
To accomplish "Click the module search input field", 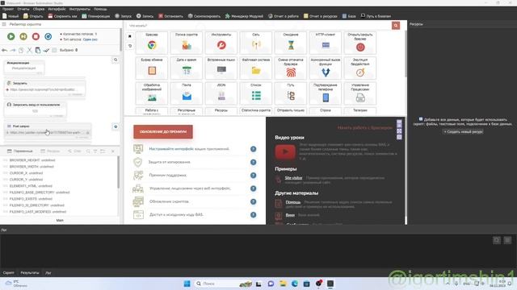I will point(258,25).
